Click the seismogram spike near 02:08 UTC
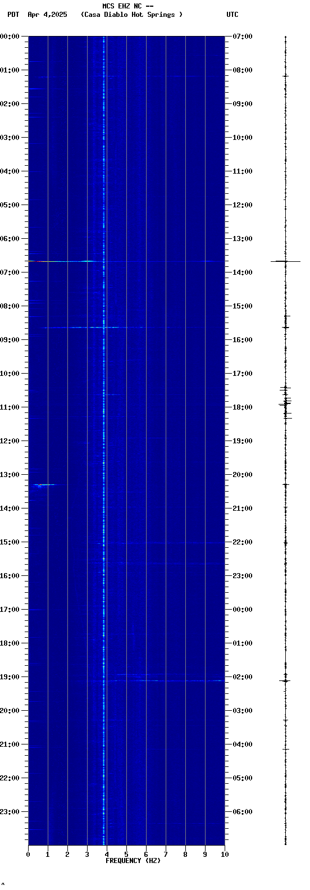Image resolution: width=310 pixels, height=890 pixels. tap(285, 680)
